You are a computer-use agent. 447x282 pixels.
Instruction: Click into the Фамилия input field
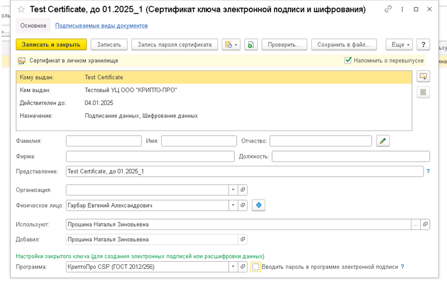pos(104,141)
